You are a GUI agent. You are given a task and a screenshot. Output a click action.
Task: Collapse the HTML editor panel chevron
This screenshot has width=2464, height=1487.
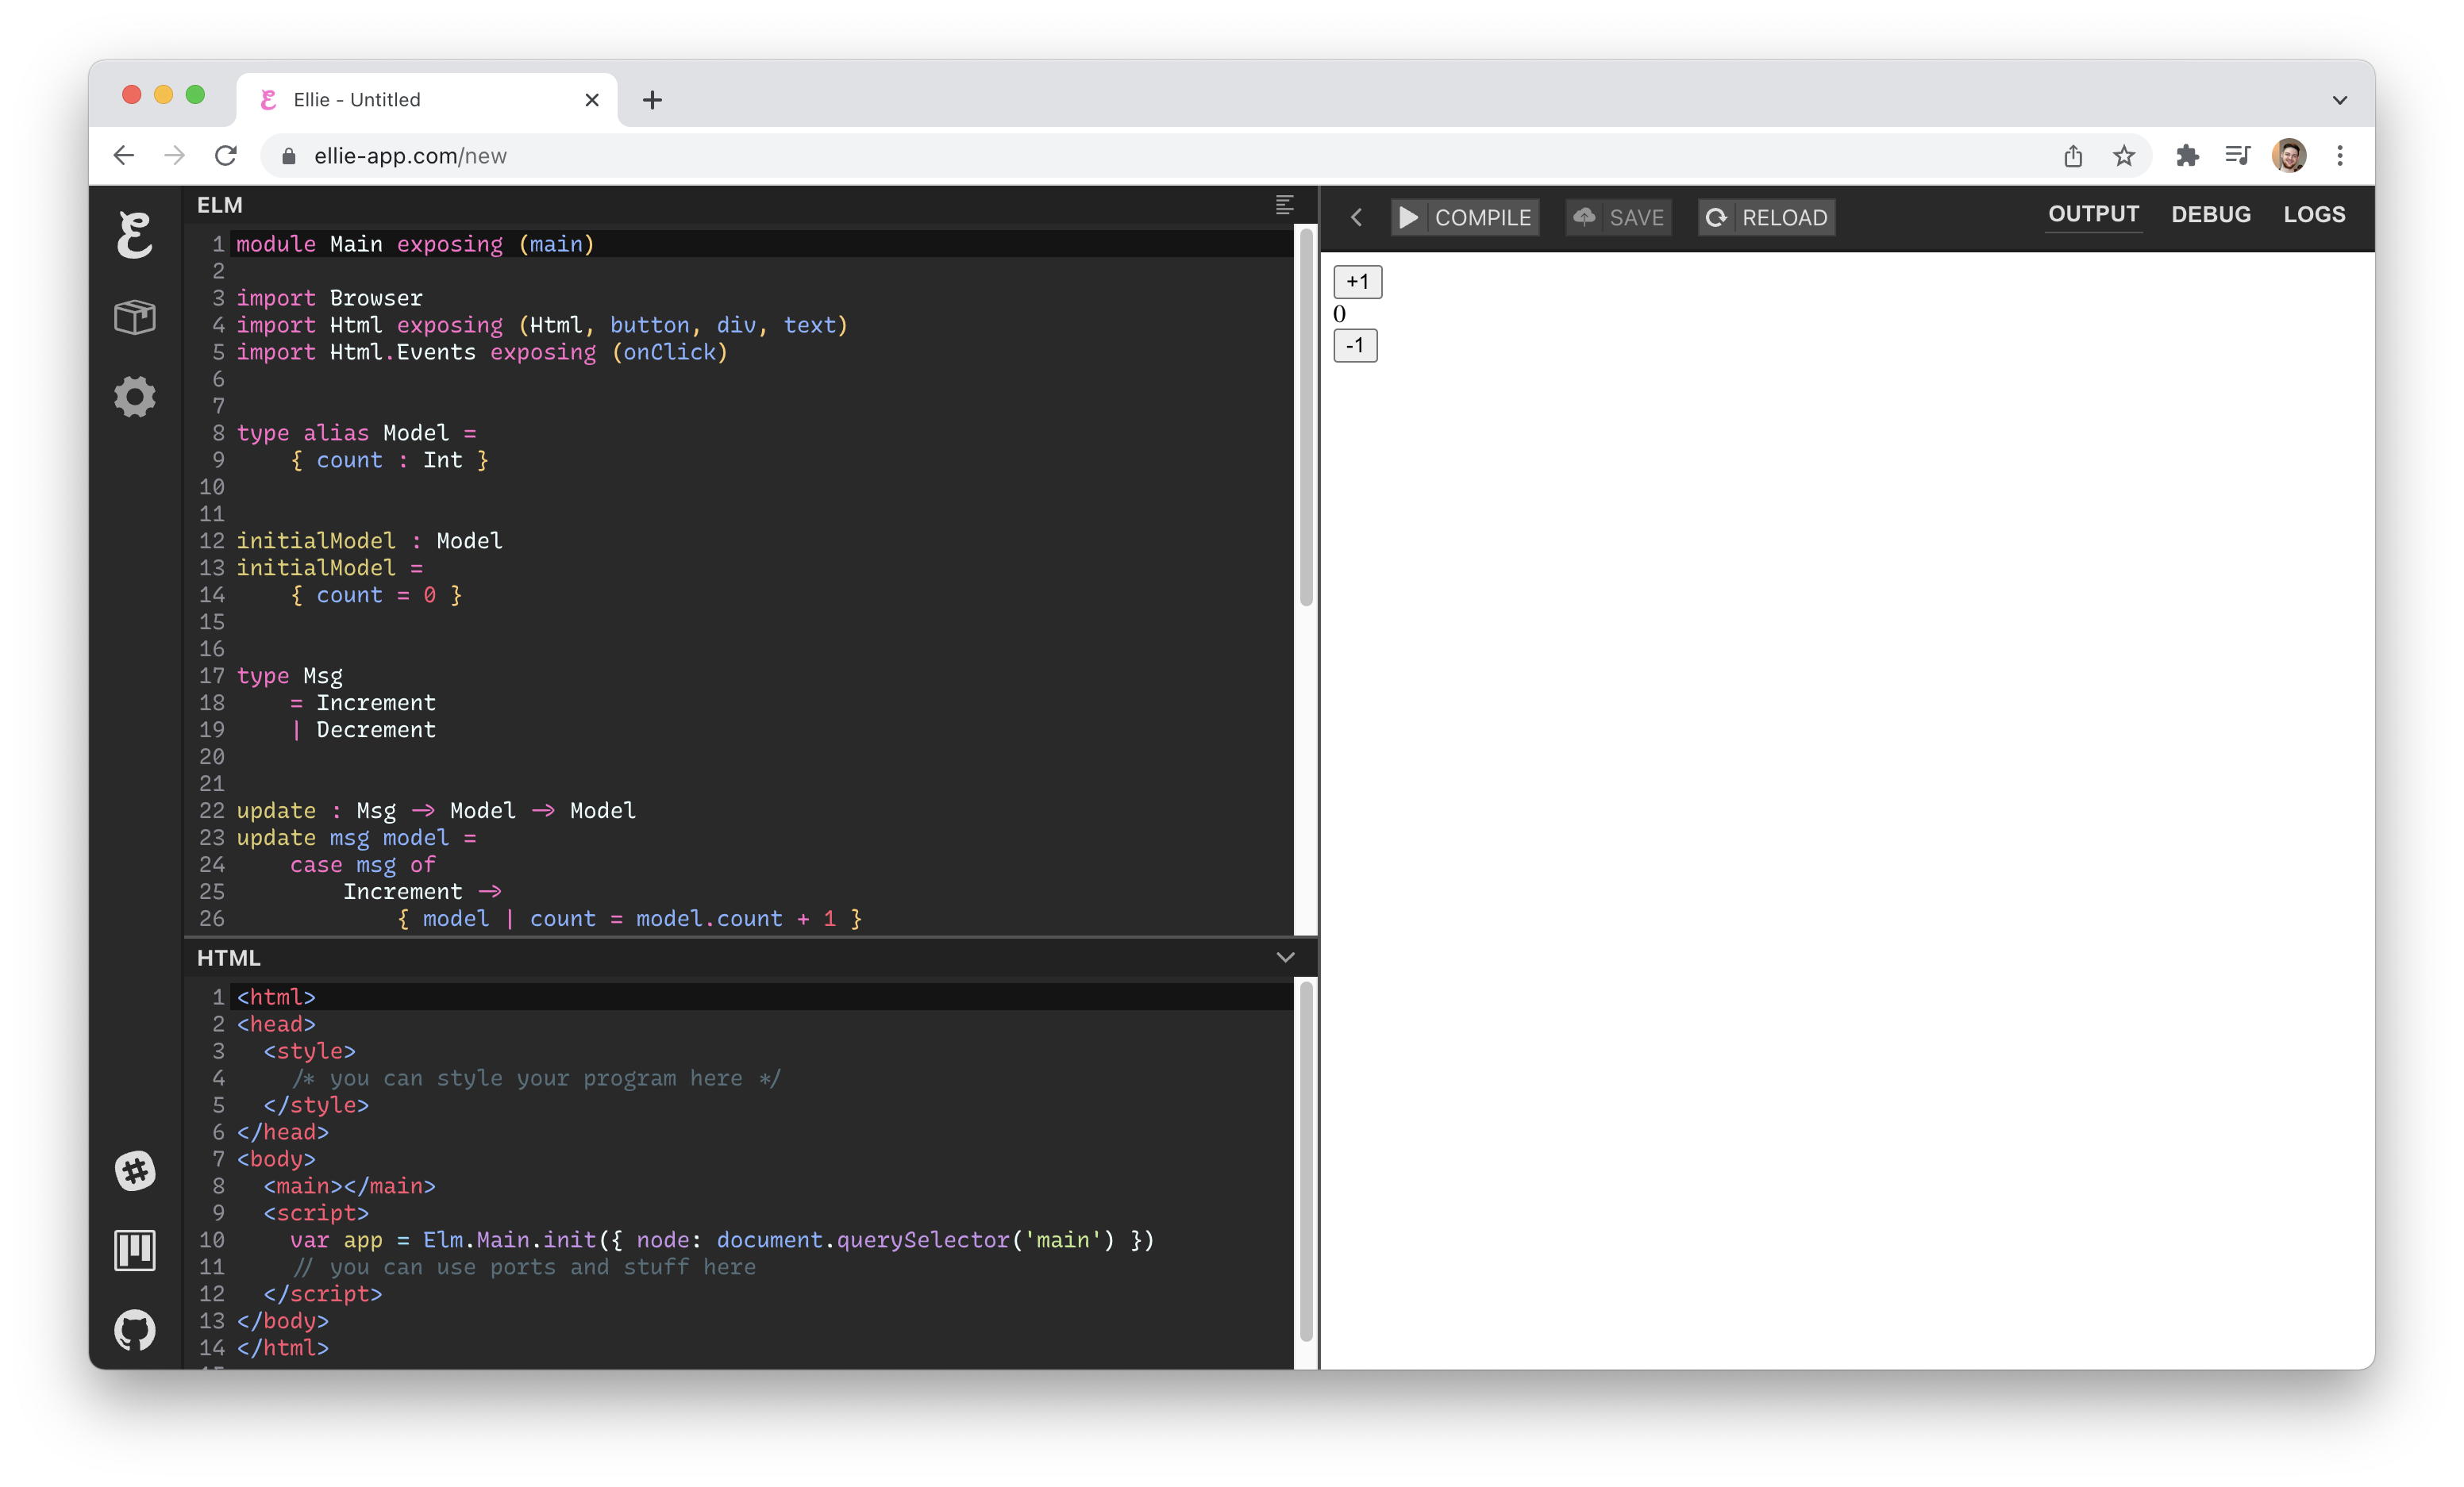click(x=1285, y=958)
